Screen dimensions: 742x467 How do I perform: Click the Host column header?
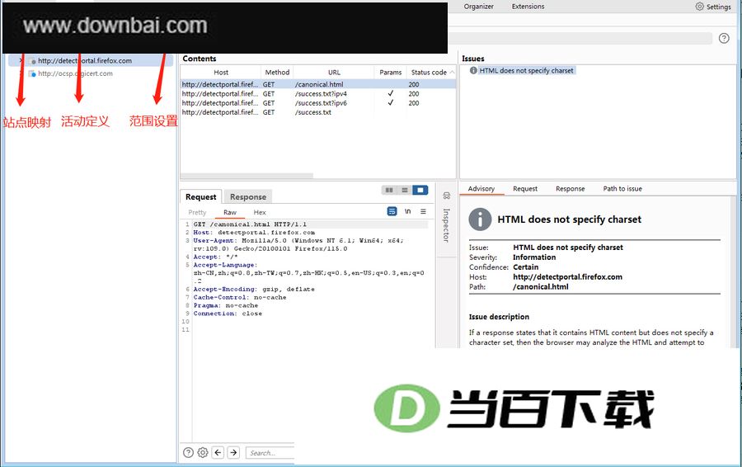coord(220,72)
